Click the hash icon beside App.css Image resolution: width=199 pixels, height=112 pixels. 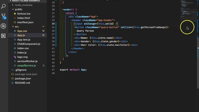point(15,31)
